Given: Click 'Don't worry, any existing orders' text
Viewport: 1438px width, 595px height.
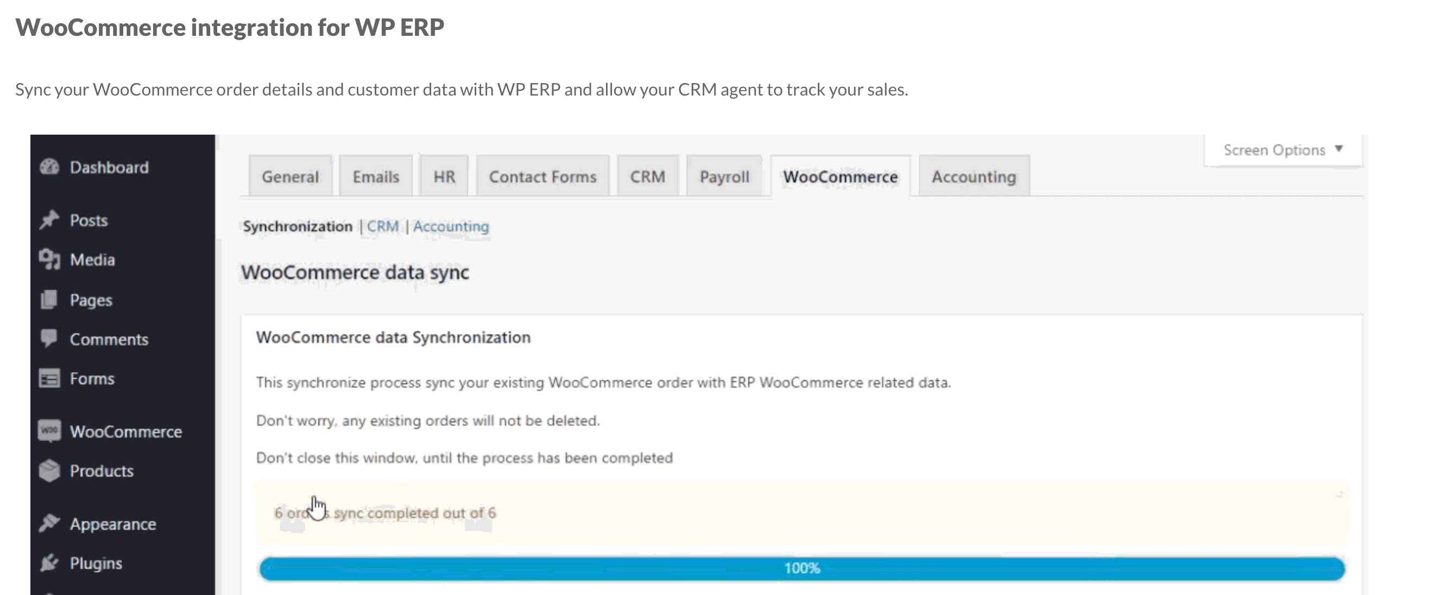Looking at the screenshot, I should click(x=427, y=420).
